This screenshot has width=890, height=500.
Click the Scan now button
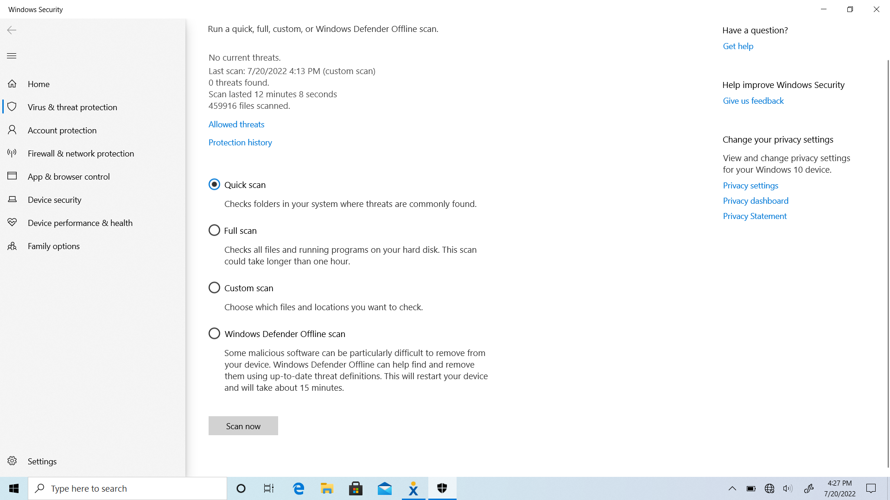point(243,426)
